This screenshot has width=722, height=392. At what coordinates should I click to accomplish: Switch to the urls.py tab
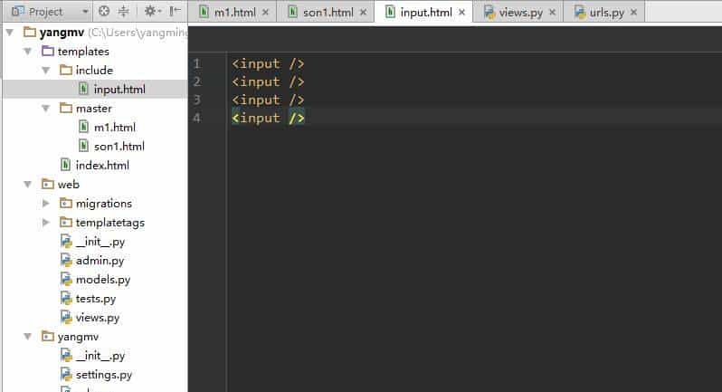click(606, 13)
